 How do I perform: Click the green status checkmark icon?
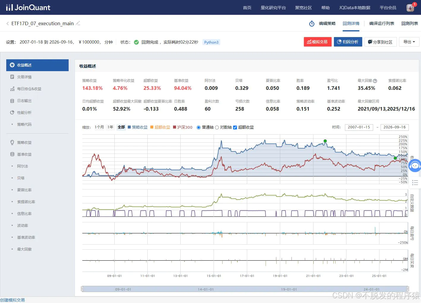pyautogui.click(x=136, y=42)
